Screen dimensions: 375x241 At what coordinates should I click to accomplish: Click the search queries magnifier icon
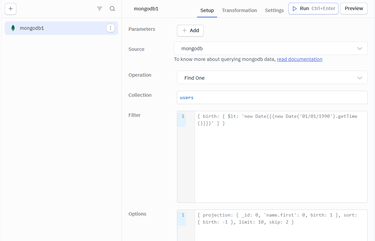pyautogui.click(x=112, y=9)
